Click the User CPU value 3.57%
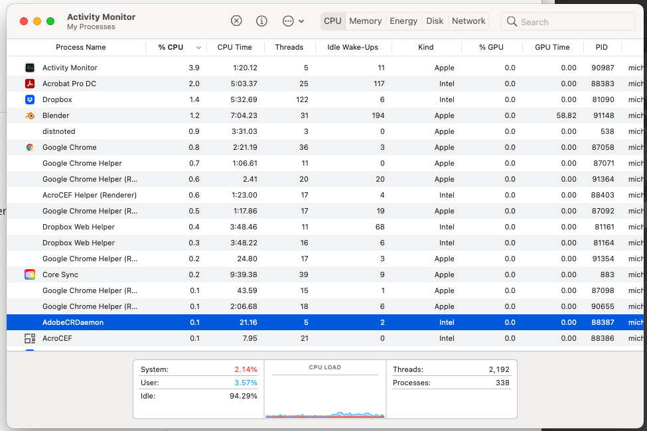The height and width of the screenshot is (431, 647). tap(246, 383)
